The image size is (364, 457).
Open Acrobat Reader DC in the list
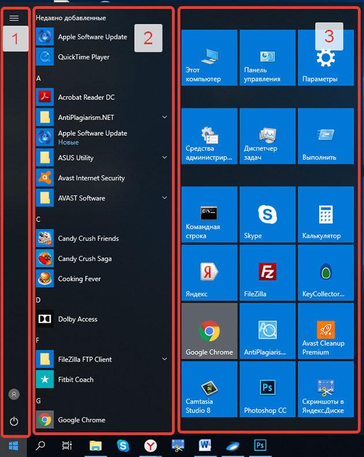103,97
